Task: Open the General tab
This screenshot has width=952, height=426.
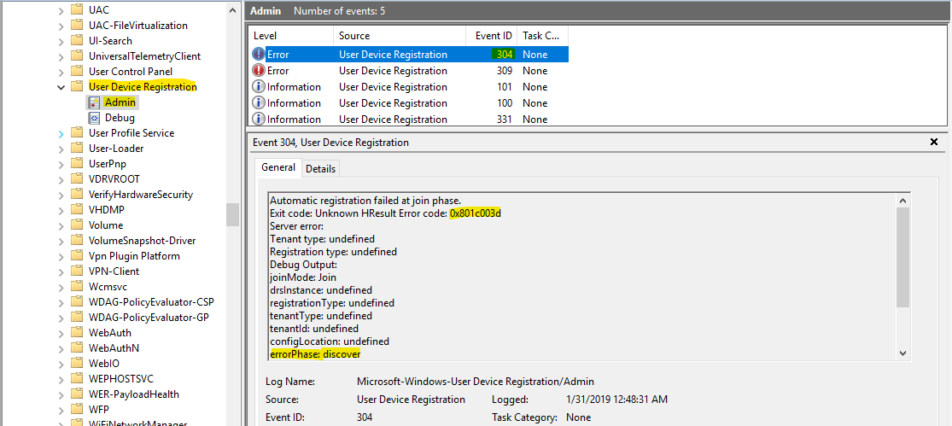Action: (x=278, y=168)
